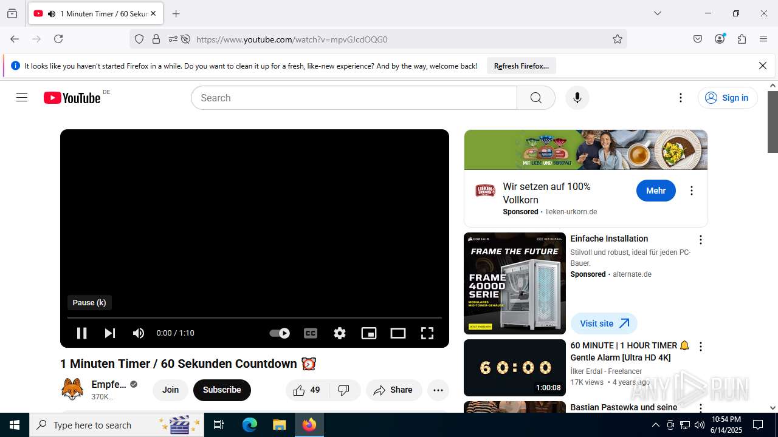Select the 1 Minuten Timer tab
778x437 pixels.
point(95,13)
